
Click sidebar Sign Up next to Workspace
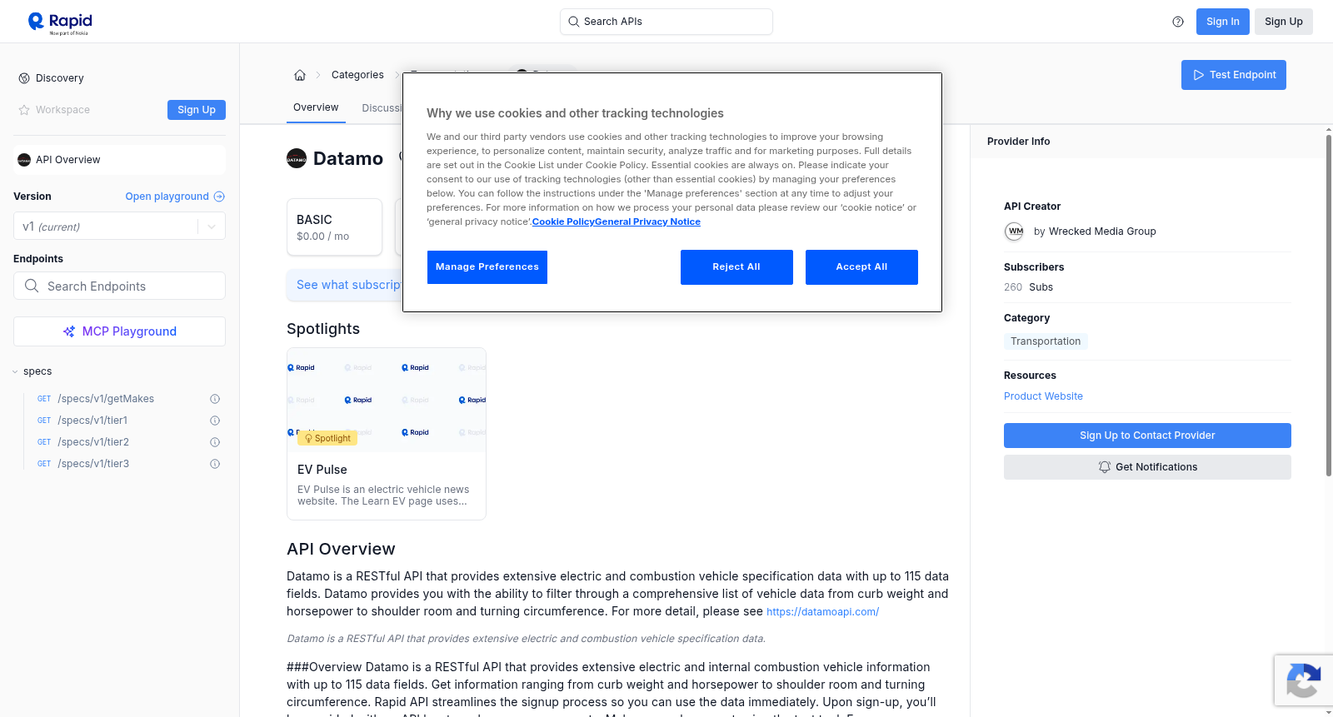pyautogui.click(x=197, y=110)
